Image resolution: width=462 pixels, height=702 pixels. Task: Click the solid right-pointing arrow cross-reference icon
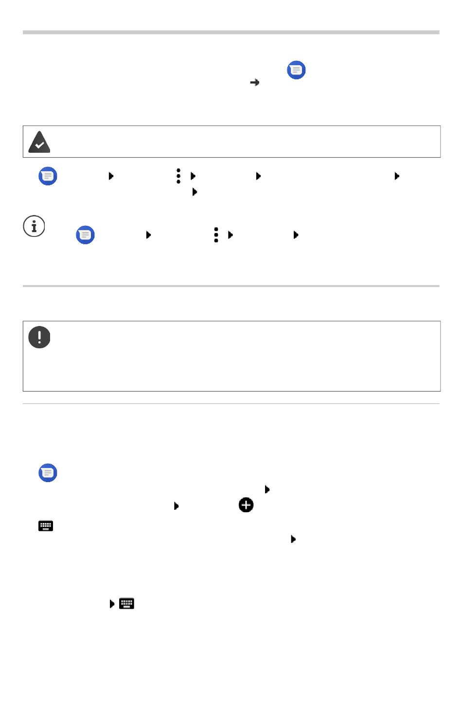(x=254, y=83)
